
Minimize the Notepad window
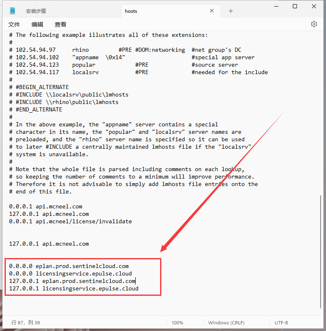click(276, 6)
